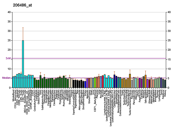Click the Pancreas x-axis label
This screenshot has height=128, width=178.
pyautogui.click(x=132, y=94)
